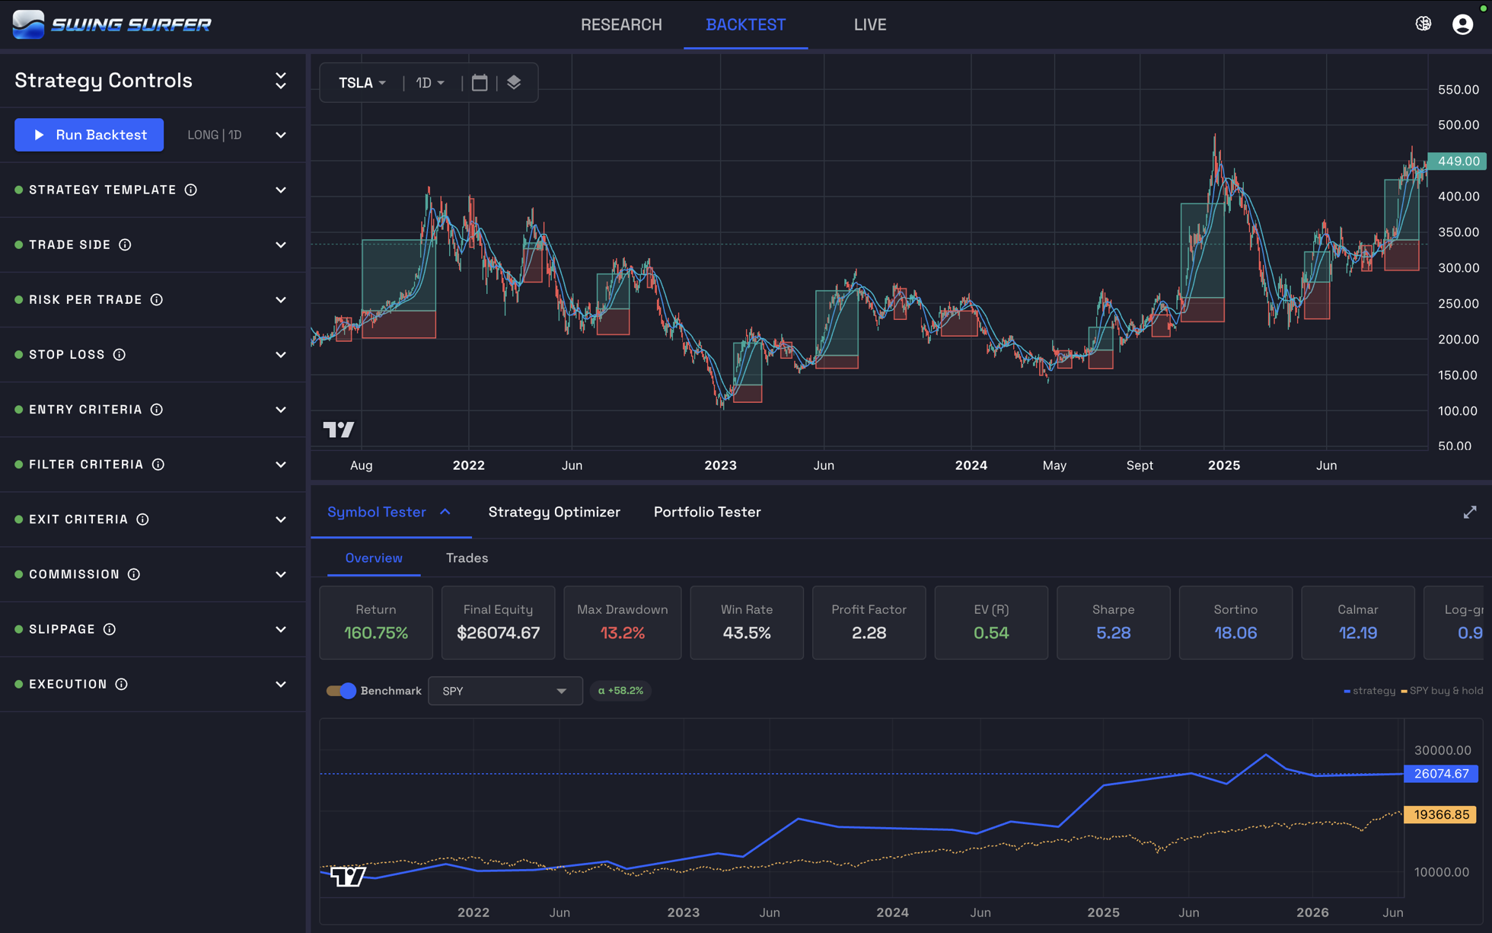This screenshot has width=1492, height=933.
Task: Click the SPY buy & hold legend entry
Action: [x=1442, y=691]
